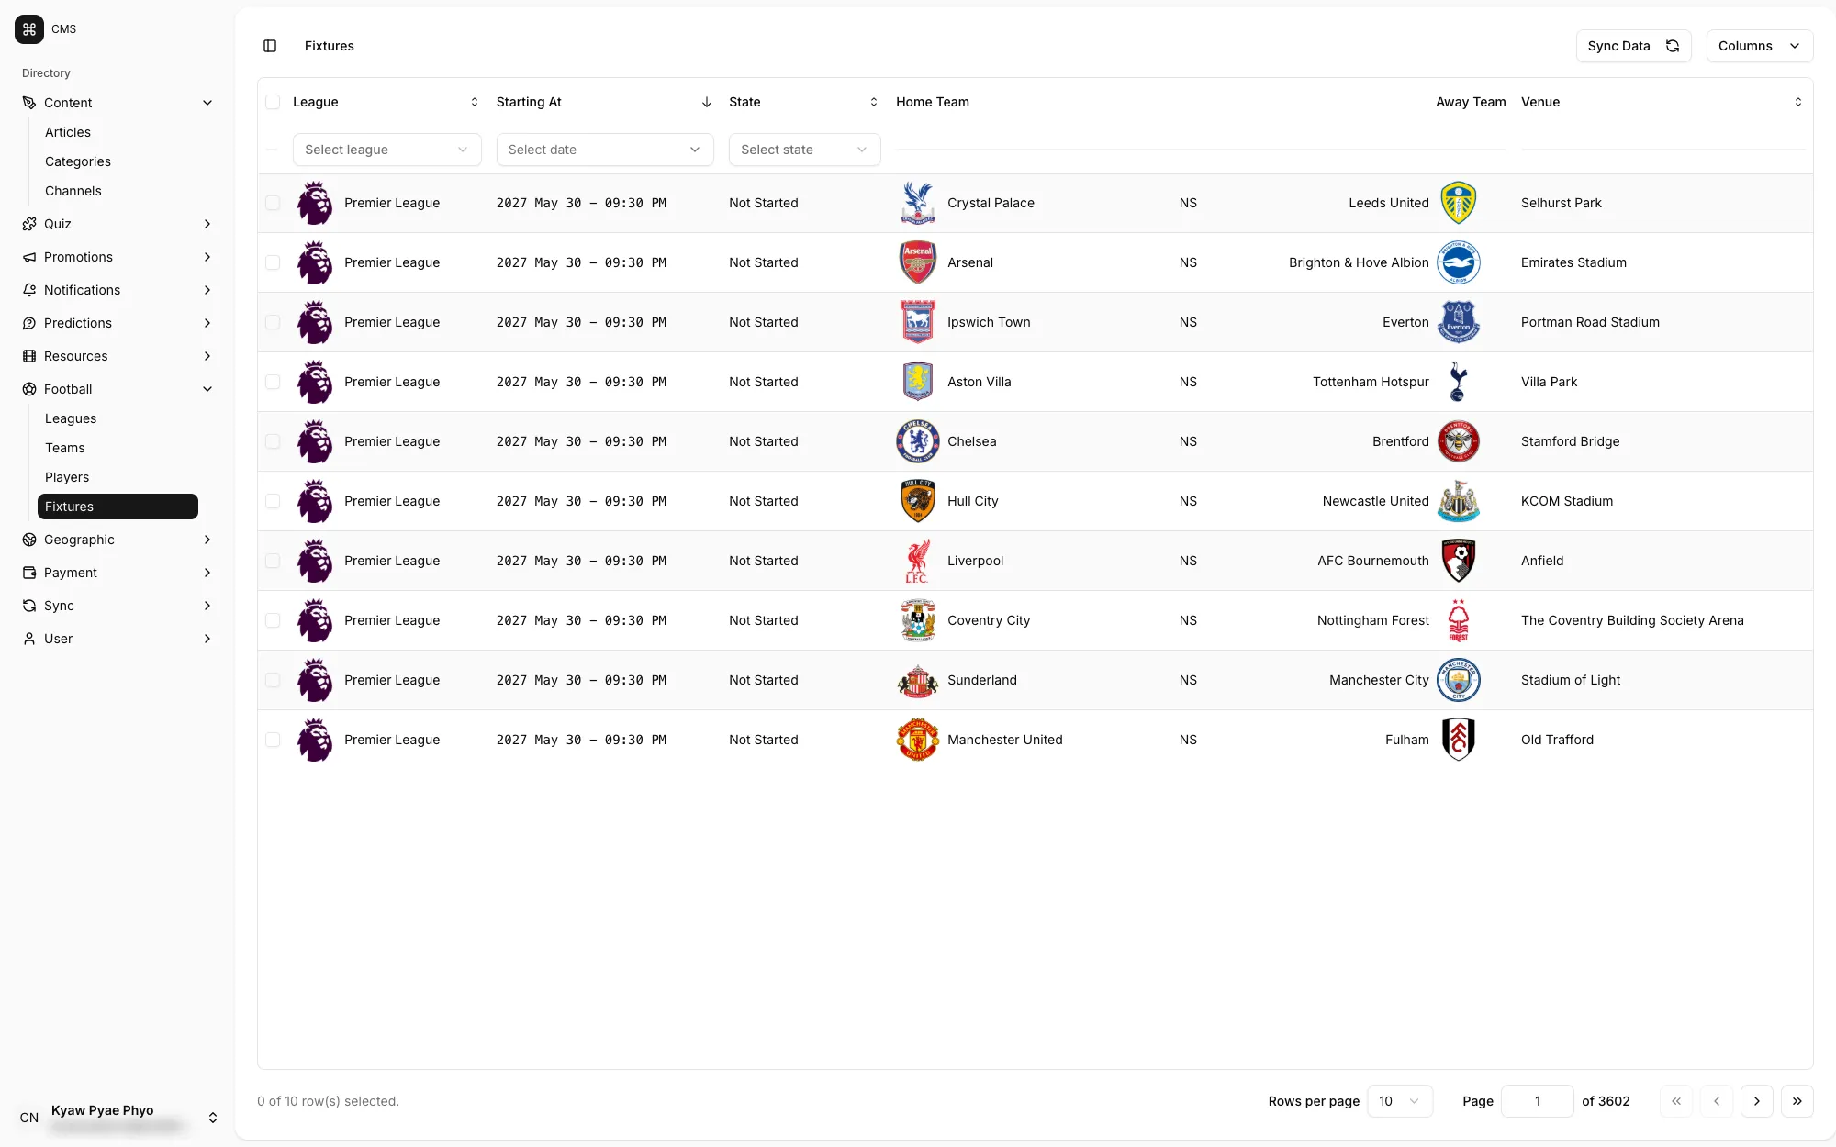Open the Select date filter dropdown
Screen dimensions: 1836x1147
click(605, 150)
